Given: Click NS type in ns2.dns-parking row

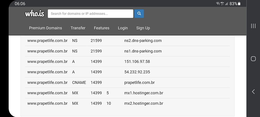Looking at the screenshot, I should pyautogui.click(x=75, y=41).
